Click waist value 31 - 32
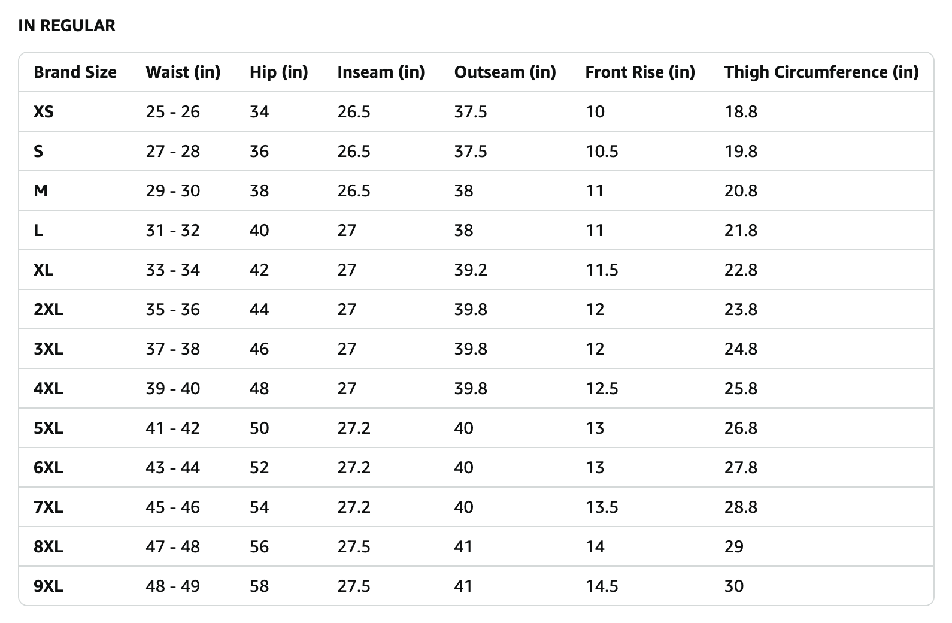Viewport: 952px width, 623px height. click(172, 231)
